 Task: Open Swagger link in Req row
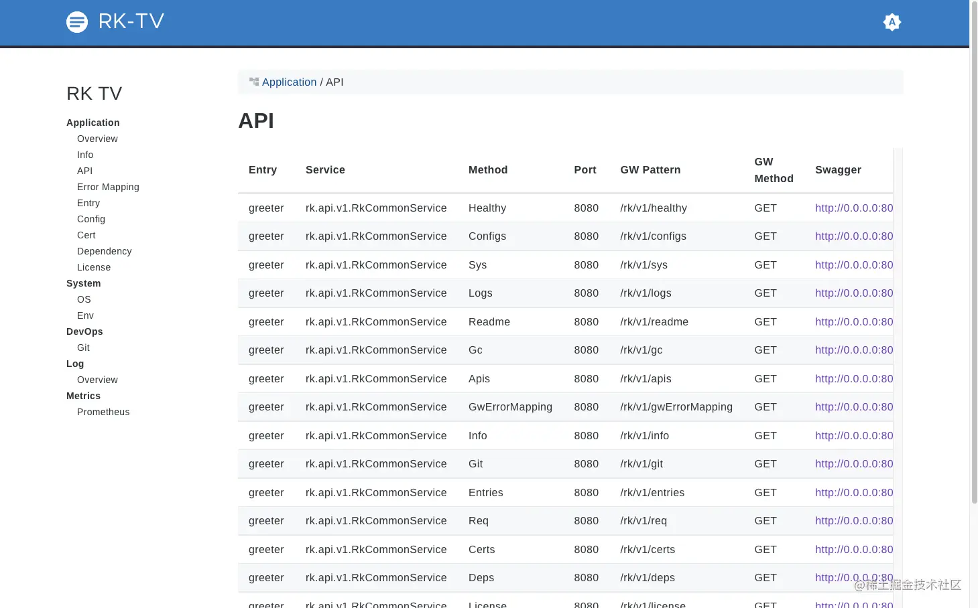point(854,521)
